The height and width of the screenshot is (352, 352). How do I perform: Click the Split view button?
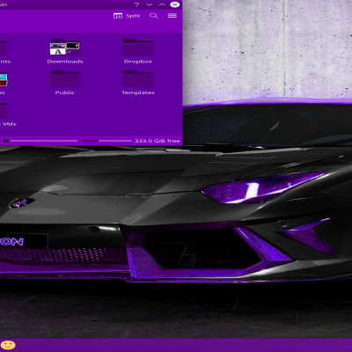(x=127, y=16)
